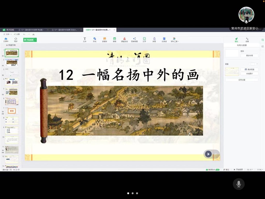Click the blank layout preview box

coord(232,53)
